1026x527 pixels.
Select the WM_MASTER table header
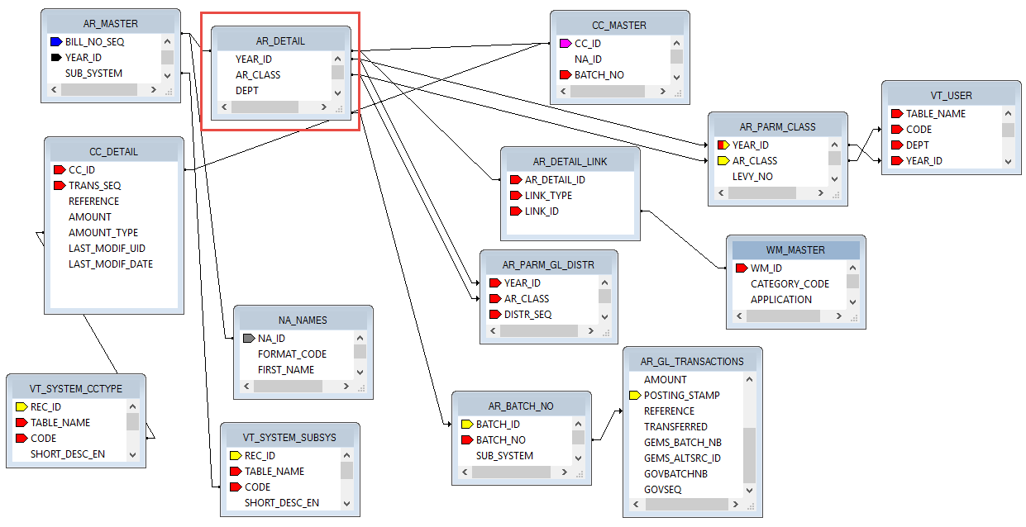coord(795,249)
